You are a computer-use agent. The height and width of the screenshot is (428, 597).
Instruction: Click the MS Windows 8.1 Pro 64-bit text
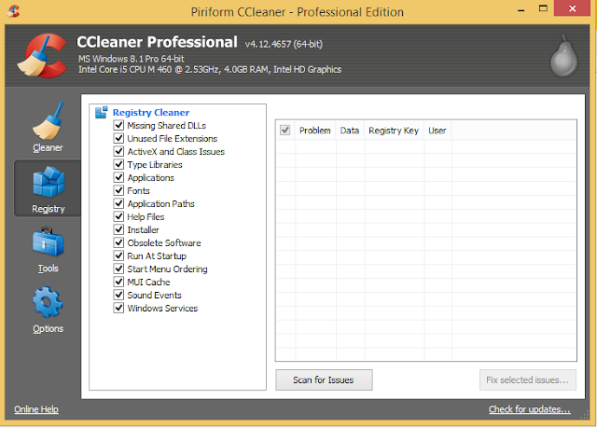point(132,59)
